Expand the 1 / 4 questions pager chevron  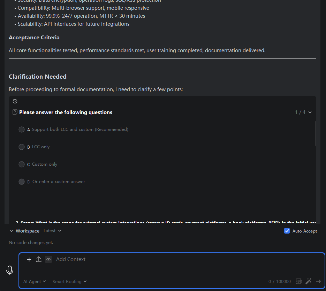click(310, 112)
